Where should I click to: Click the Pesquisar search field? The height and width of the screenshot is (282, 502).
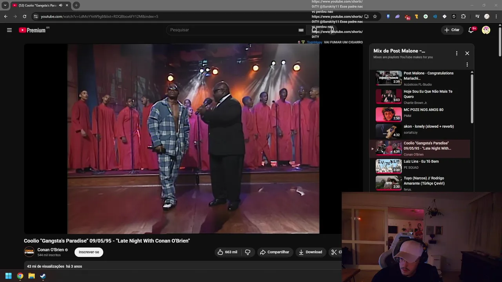[235, 30]
